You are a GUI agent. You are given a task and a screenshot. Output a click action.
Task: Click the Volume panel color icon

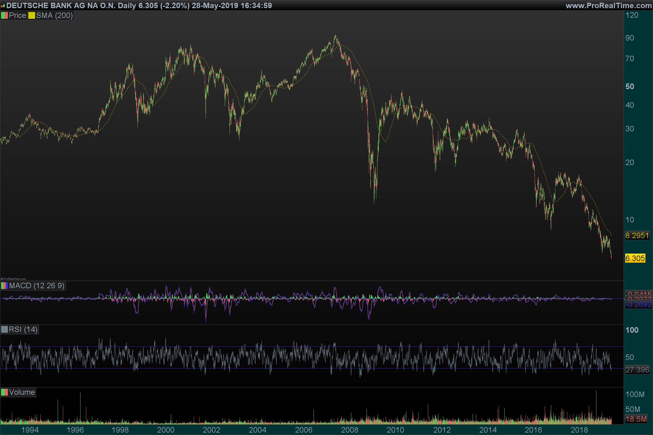pos(4,392)
